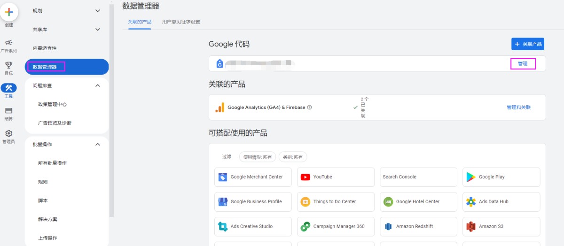Switch to the 用户意见征求设置 tab
The height and width of the screenshot is (246, 564).
181,22
